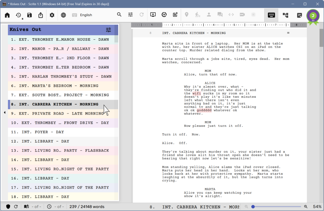Image resolution: width=324 pixels, height=211 pixels.
Task: Open the user profile avatar
Action: coord(313,15)
